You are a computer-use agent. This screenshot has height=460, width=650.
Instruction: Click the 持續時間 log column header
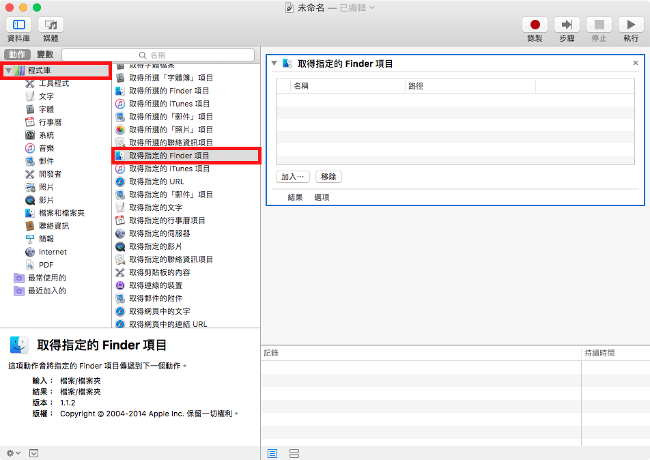tap(615, 353)
